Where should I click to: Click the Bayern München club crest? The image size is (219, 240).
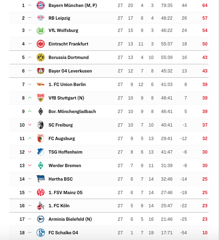tap(41, 5)
